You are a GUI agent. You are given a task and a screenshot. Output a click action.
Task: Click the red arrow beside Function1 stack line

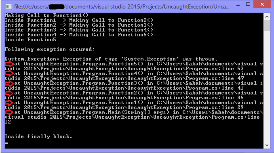(x=9, y=103)
